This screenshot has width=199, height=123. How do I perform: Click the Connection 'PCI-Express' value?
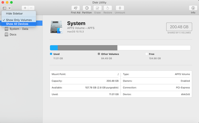(183, 88)
